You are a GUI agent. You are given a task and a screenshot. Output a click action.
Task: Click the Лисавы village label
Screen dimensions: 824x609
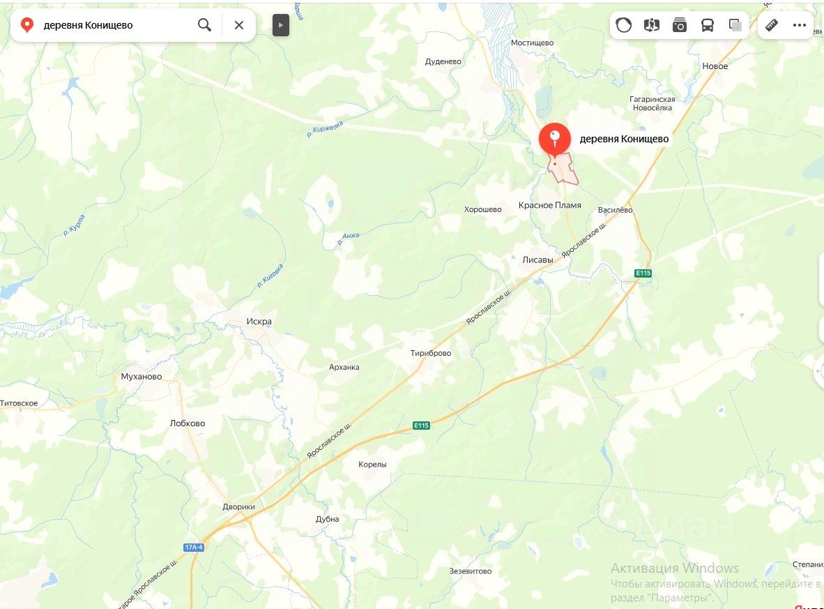tap(537, 260)
